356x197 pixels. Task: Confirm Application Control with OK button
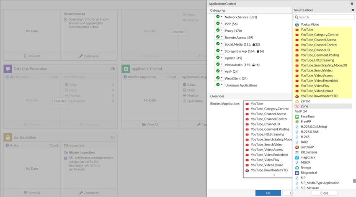pyautogui.click(x=268, y=193)
